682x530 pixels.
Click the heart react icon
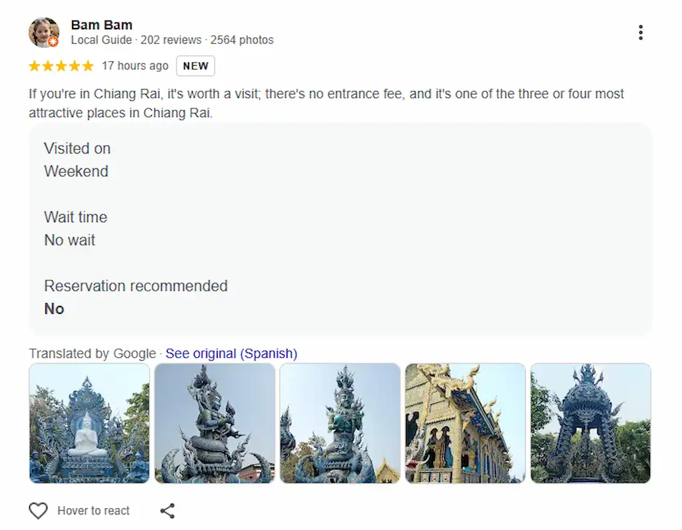[38, 511]
